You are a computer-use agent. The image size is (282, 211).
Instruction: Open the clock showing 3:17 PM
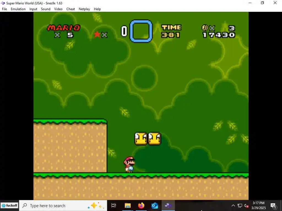pyautogui.click(x=258, y=206)
